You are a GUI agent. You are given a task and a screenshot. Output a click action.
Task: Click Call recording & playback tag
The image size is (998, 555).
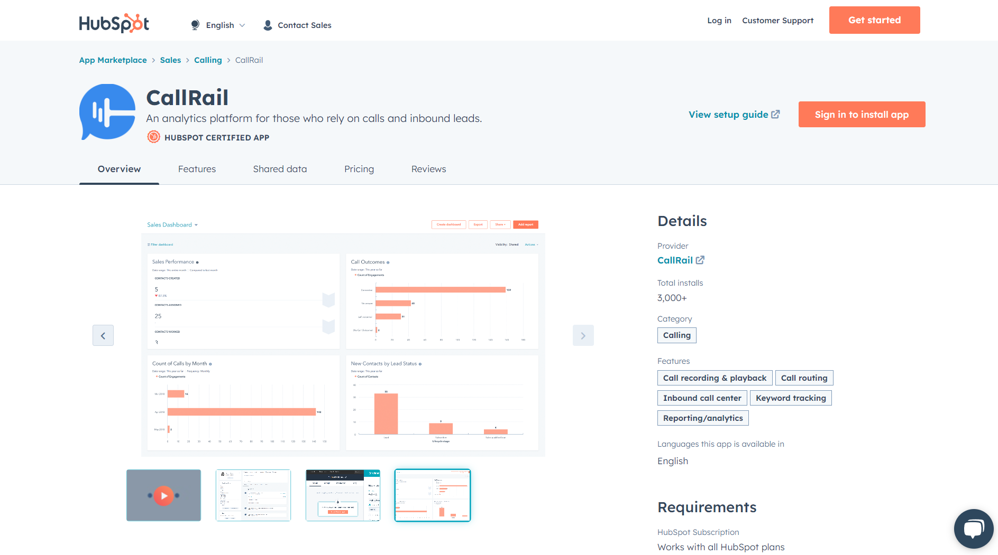point(715,378)
